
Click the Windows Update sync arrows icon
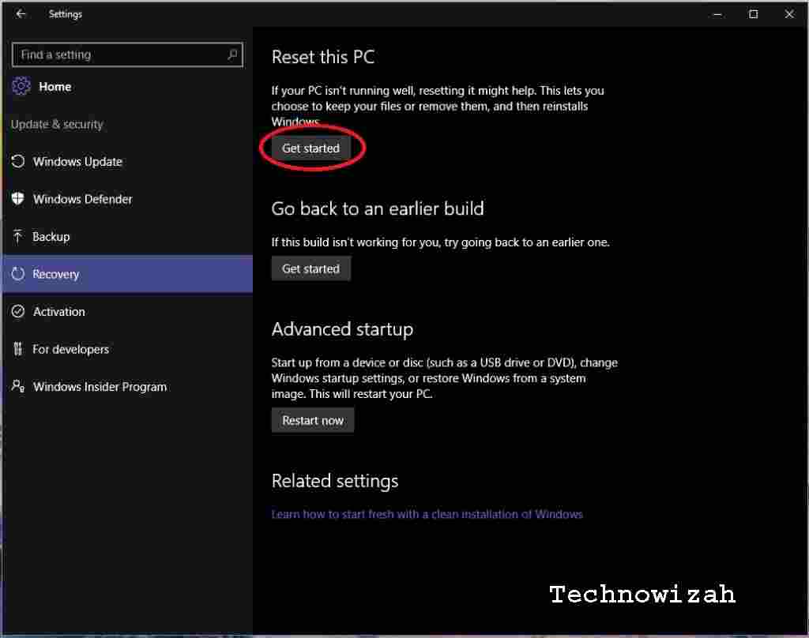[x=18, y=162]
